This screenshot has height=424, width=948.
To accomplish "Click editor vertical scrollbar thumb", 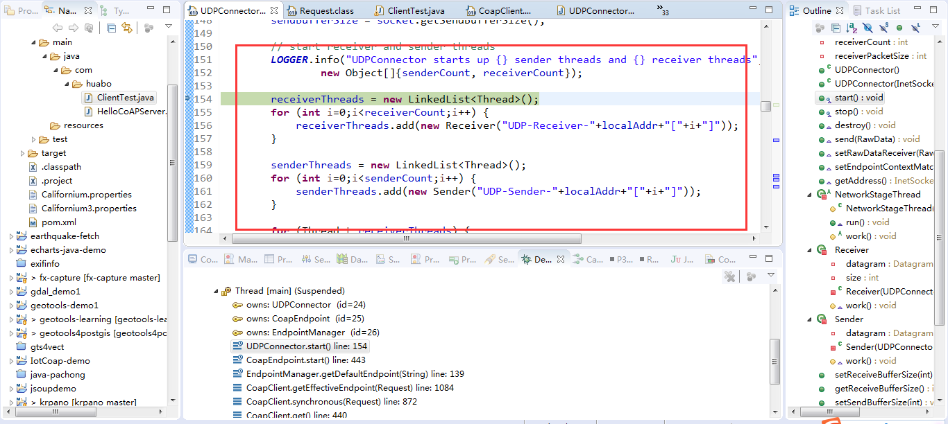I will pyautogui.click(x=765, y=106).
